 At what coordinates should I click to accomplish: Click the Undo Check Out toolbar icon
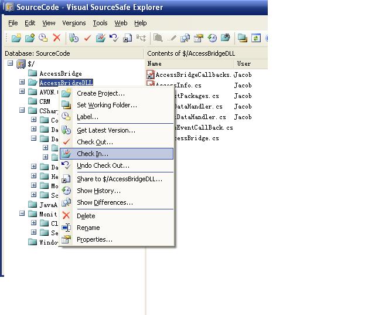coord(114,38)
